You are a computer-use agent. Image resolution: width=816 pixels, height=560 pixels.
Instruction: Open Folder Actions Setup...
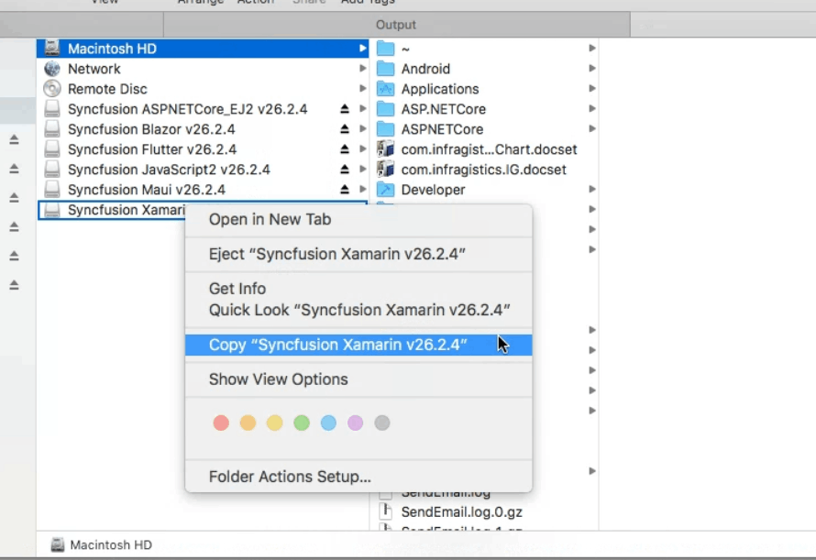[x=290, y=477]
